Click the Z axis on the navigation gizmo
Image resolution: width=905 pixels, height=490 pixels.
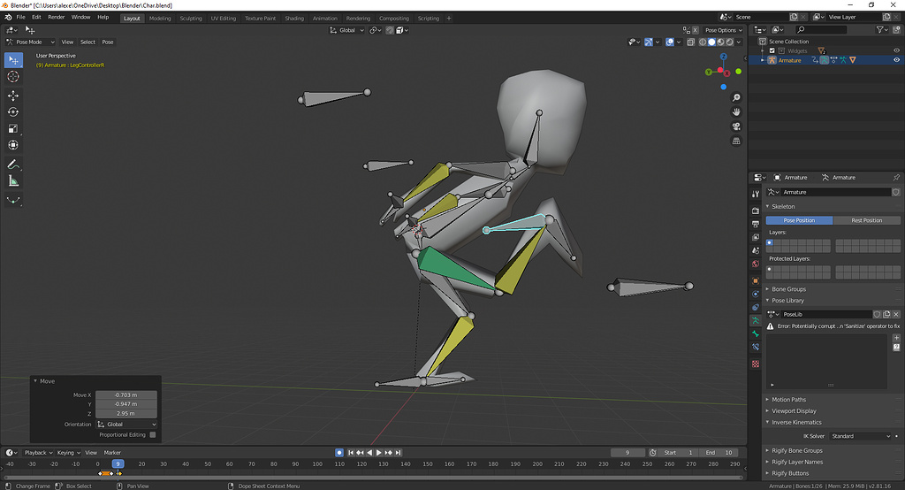(723, 57)
